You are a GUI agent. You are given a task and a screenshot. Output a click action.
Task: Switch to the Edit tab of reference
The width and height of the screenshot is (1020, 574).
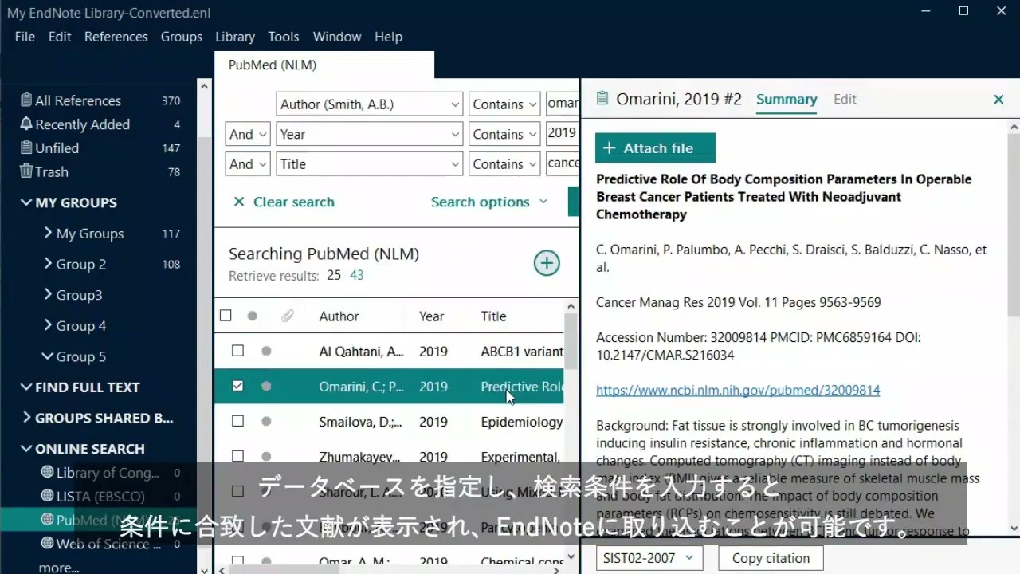(x=845, y=99)
